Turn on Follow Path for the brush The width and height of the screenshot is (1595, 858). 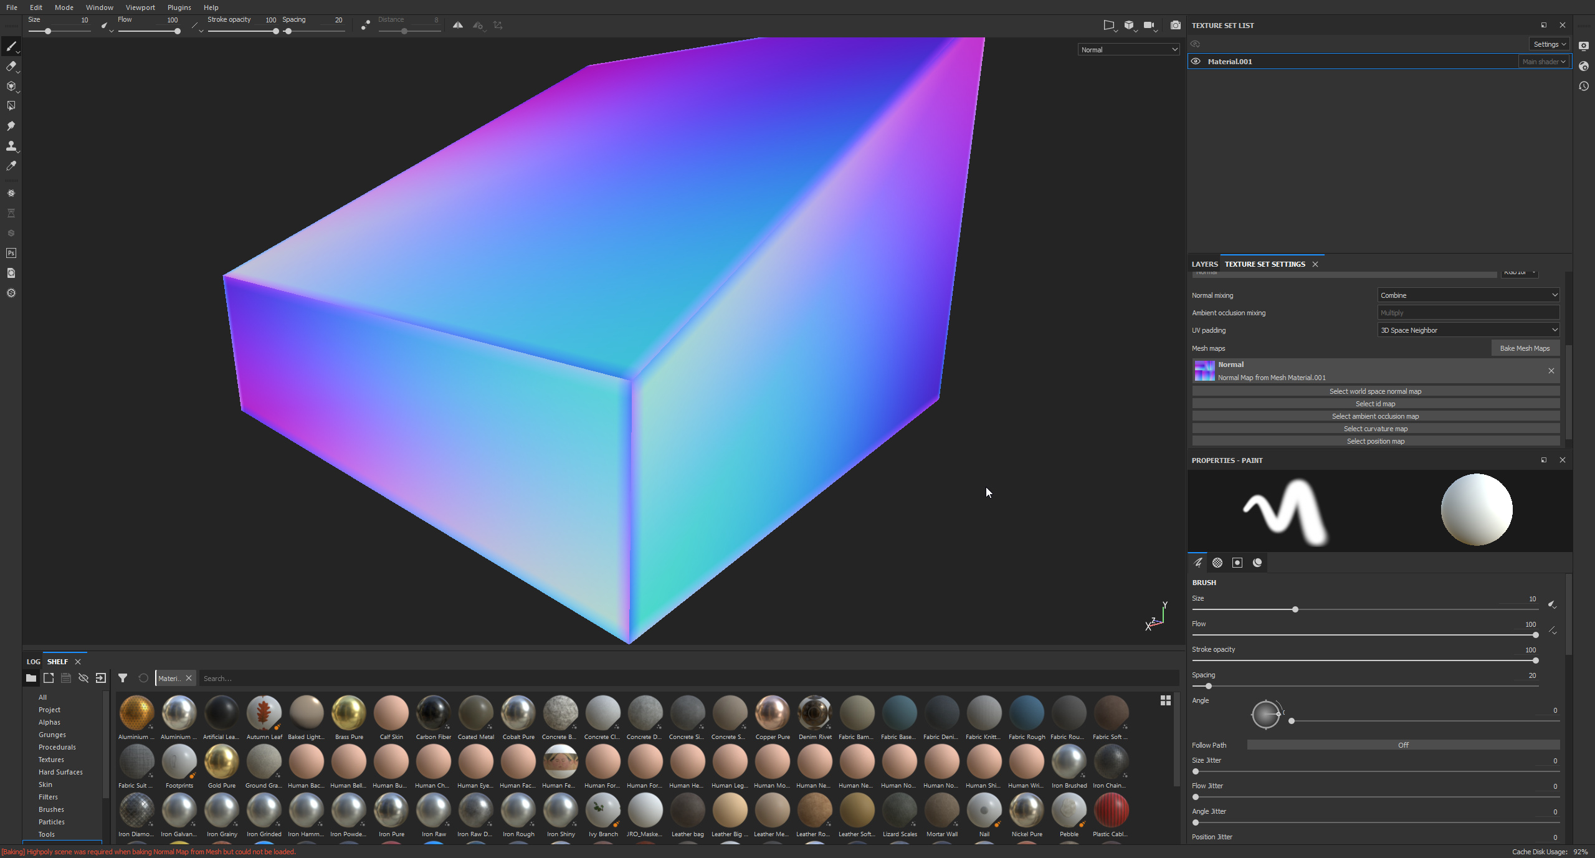coord(1402,745)
